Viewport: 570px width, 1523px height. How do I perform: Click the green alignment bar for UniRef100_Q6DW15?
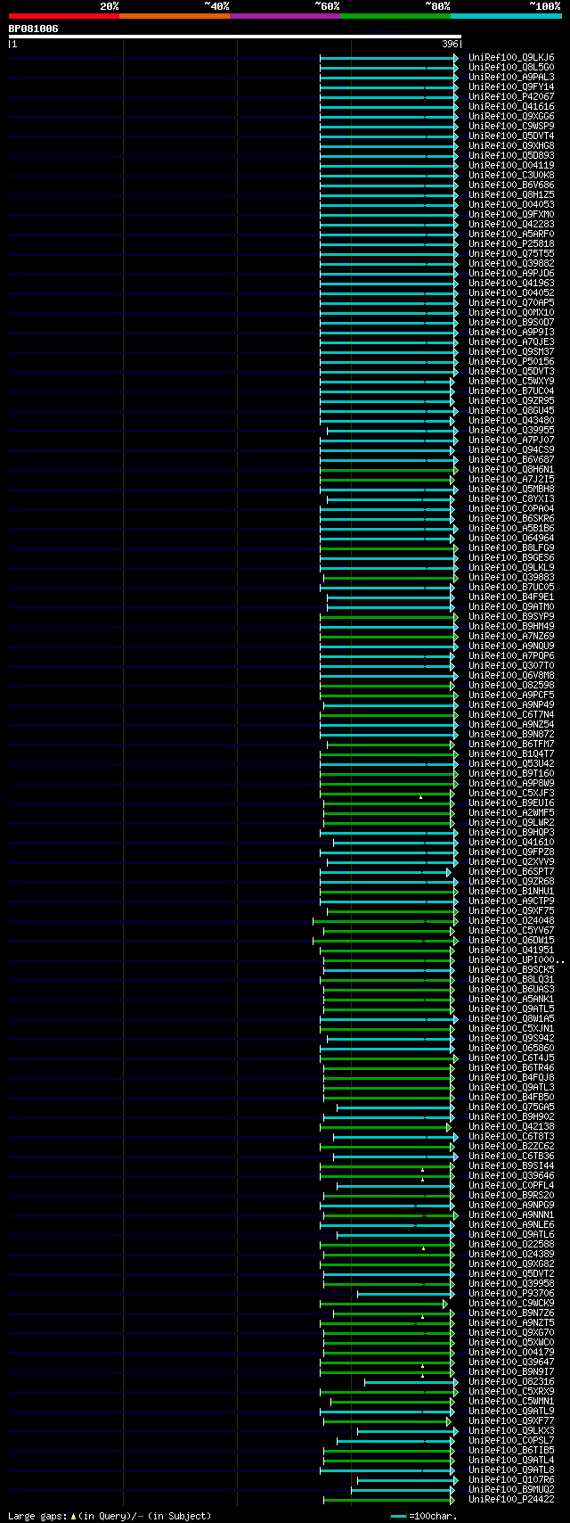coord(385,940)
